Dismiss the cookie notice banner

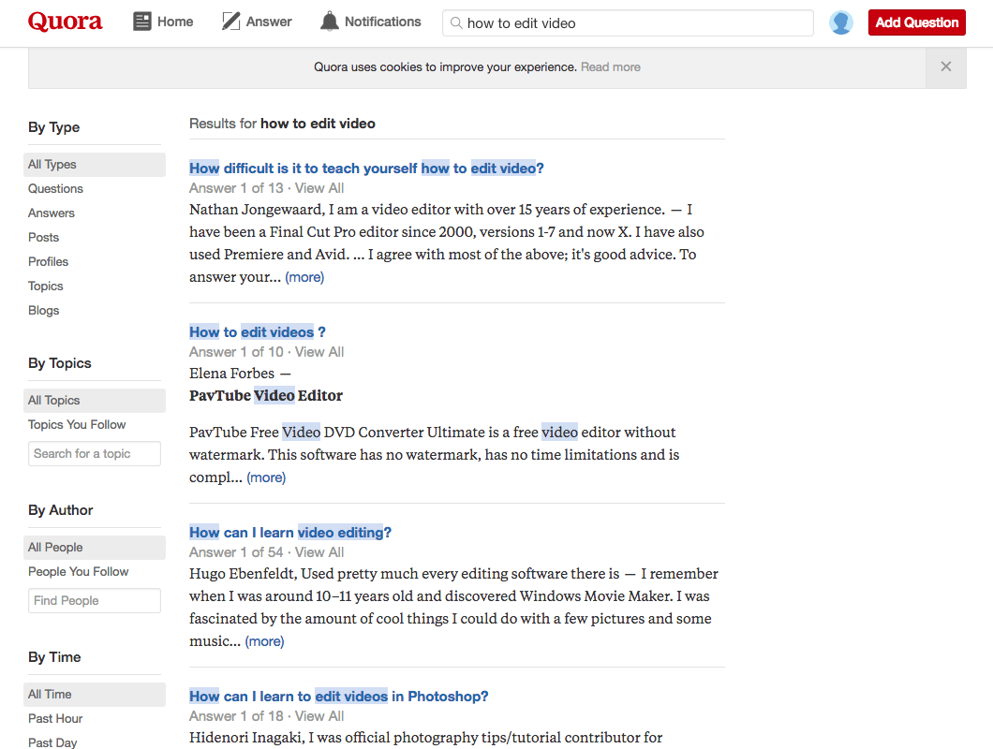945,66
